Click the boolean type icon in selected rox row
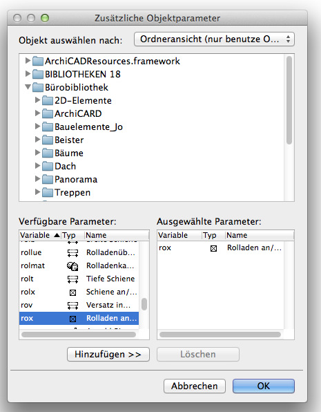The height and width of the screenshot is (412, 321). pos(72,319)
